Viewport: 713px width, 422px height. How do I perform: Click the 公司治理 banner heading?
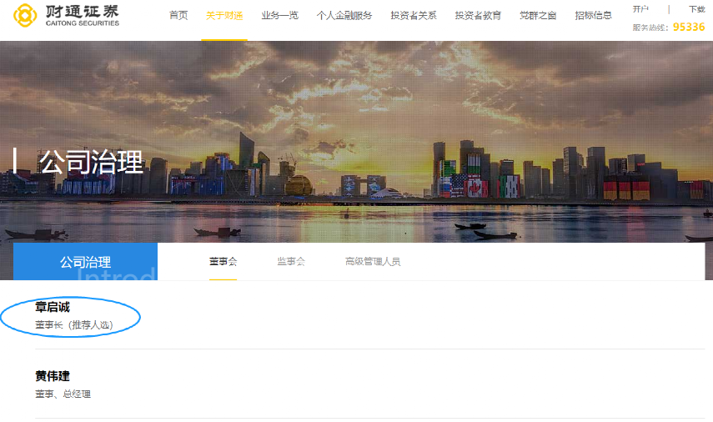tap(91, 162)
